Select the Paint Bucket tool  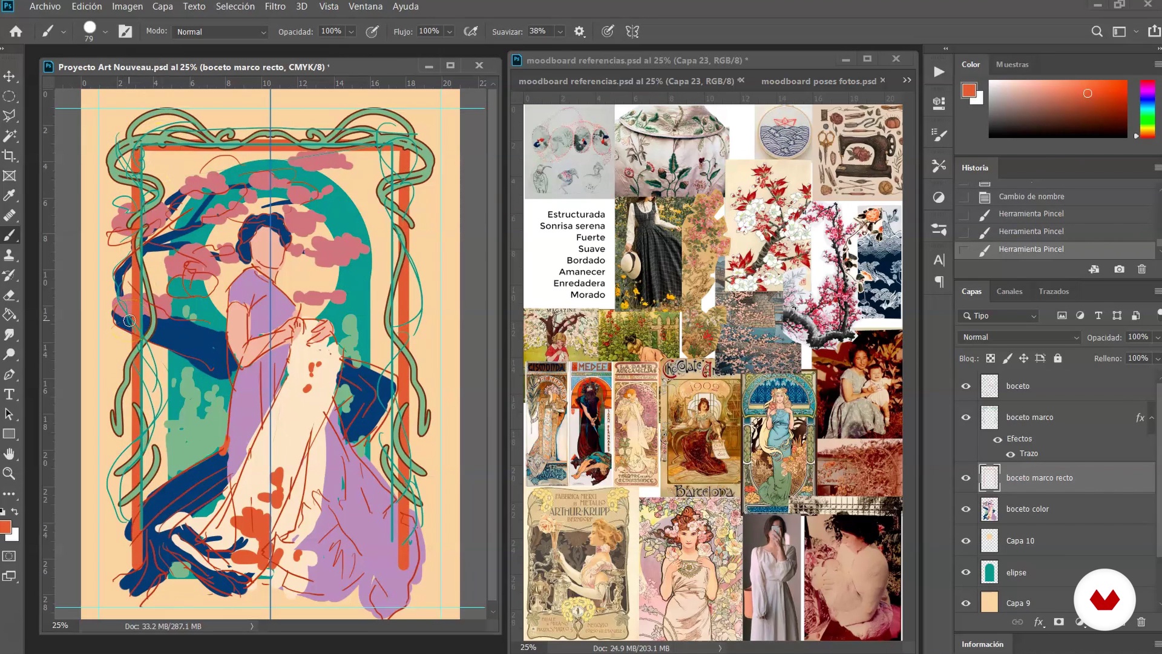[x=10, y=315]
